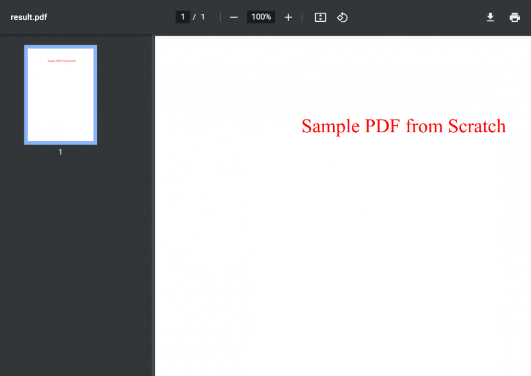Click the total page count after the slash
531x376 pixels.
coord(203,17)
